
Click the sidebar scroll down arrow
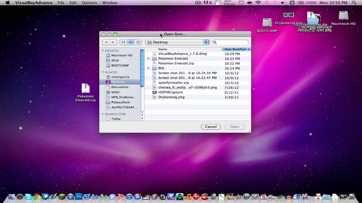coord(142,119)
